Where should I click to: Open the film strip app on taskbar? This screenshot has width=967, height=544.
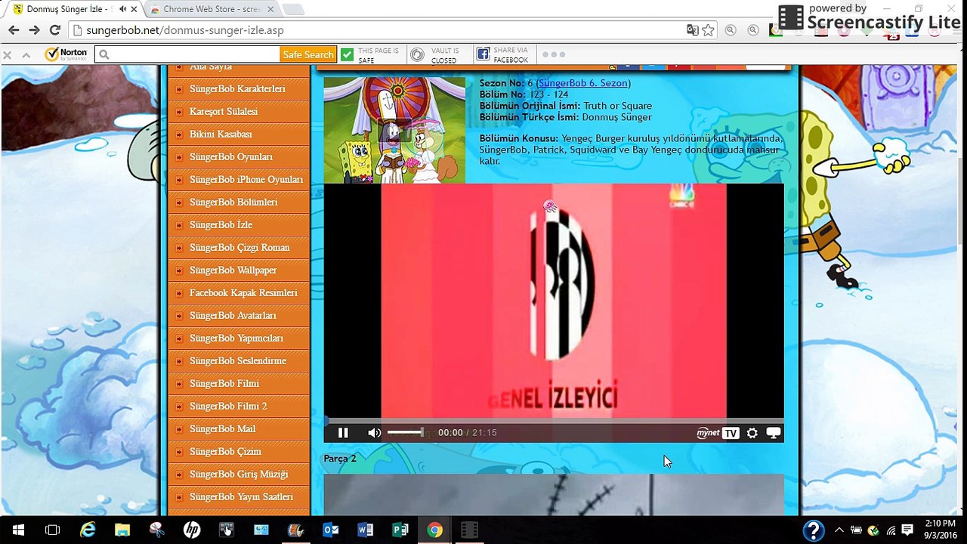[x=470, y=530]
